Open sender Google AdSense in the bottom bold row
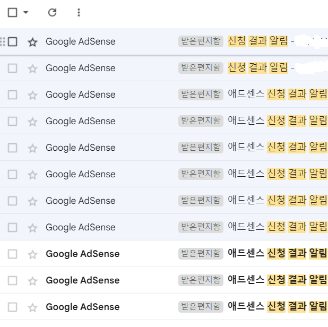This screenshot has height=327, width=328. [83, 307]
